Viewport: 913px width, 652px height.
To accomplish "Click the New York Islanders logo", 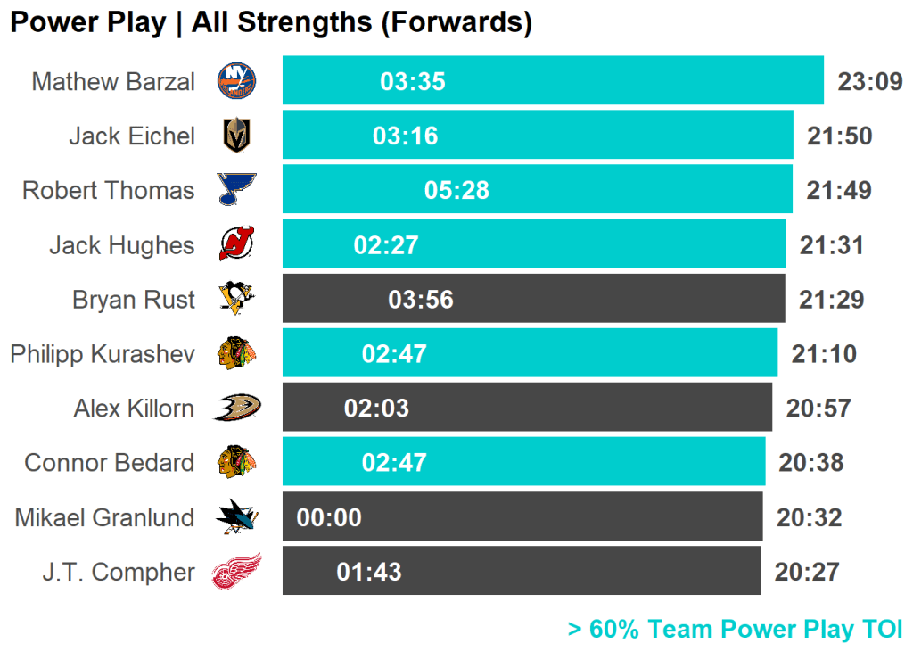I will coord(236,81).
